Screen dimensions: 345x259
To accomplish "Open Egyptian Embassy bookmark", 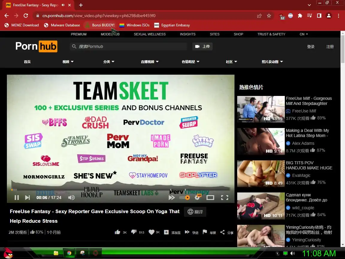I will (x=172, y=25).
